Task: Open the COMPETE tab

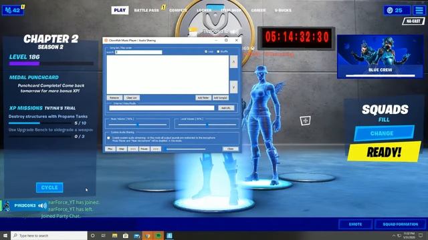Action: tap(179, 11)
